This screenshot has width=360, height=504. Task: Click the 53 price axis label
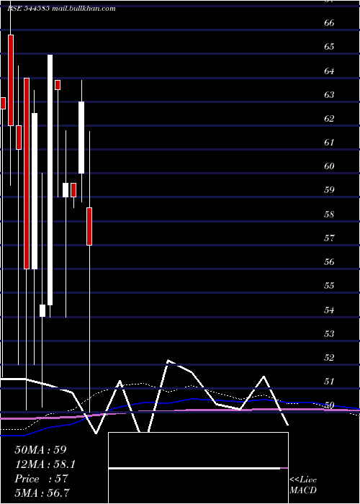coord(329,333)
